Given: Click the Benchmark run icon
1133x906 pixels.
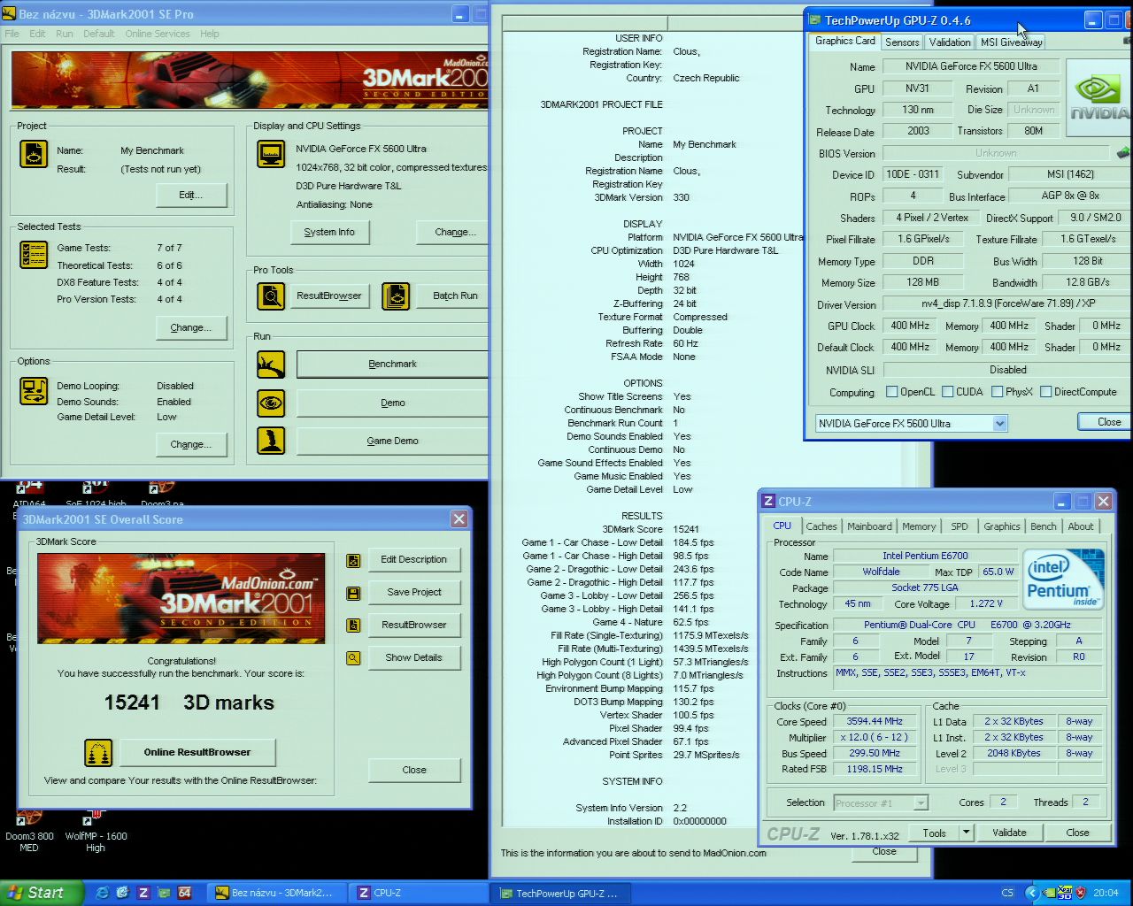Looking at the screenshot, I should (271, 364).
